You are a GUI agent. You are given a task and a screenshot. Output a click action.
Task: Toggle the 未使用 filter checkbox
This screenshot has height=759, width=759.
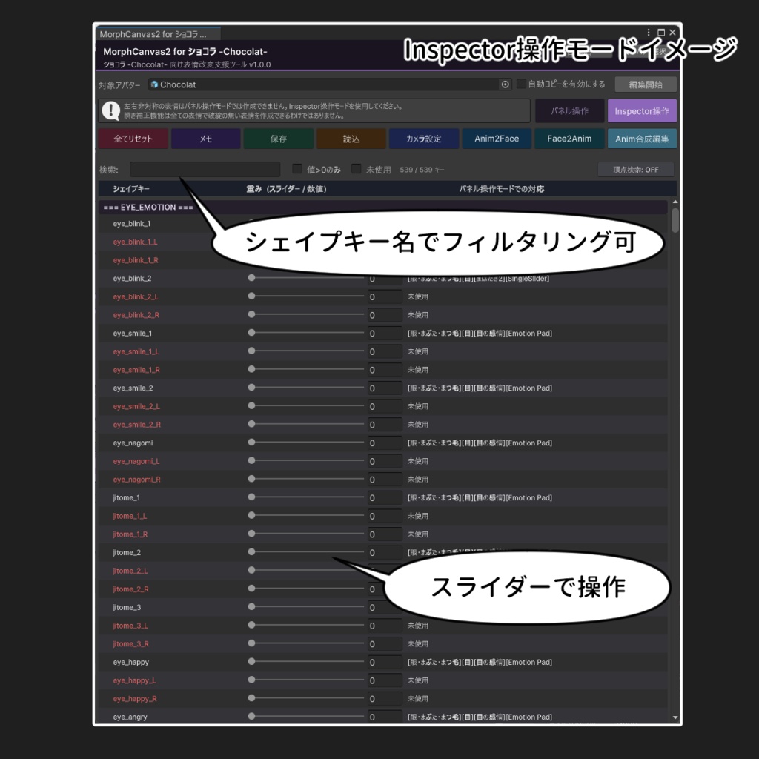click(x=357, y=168)
